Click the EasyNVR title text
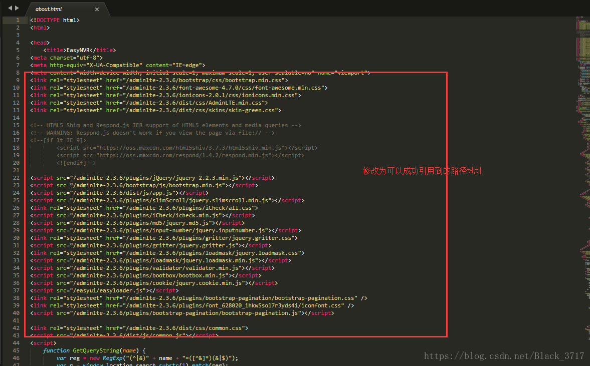Screen dimensions: 590x366 [x=78, y=50]
